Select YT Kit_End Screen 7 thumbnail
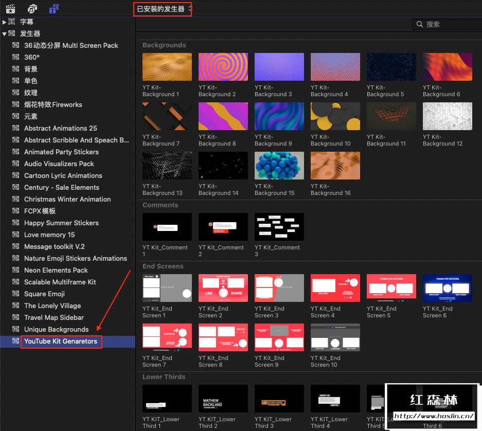The width and height of the screenshot is (482, 431). [167, 337]
